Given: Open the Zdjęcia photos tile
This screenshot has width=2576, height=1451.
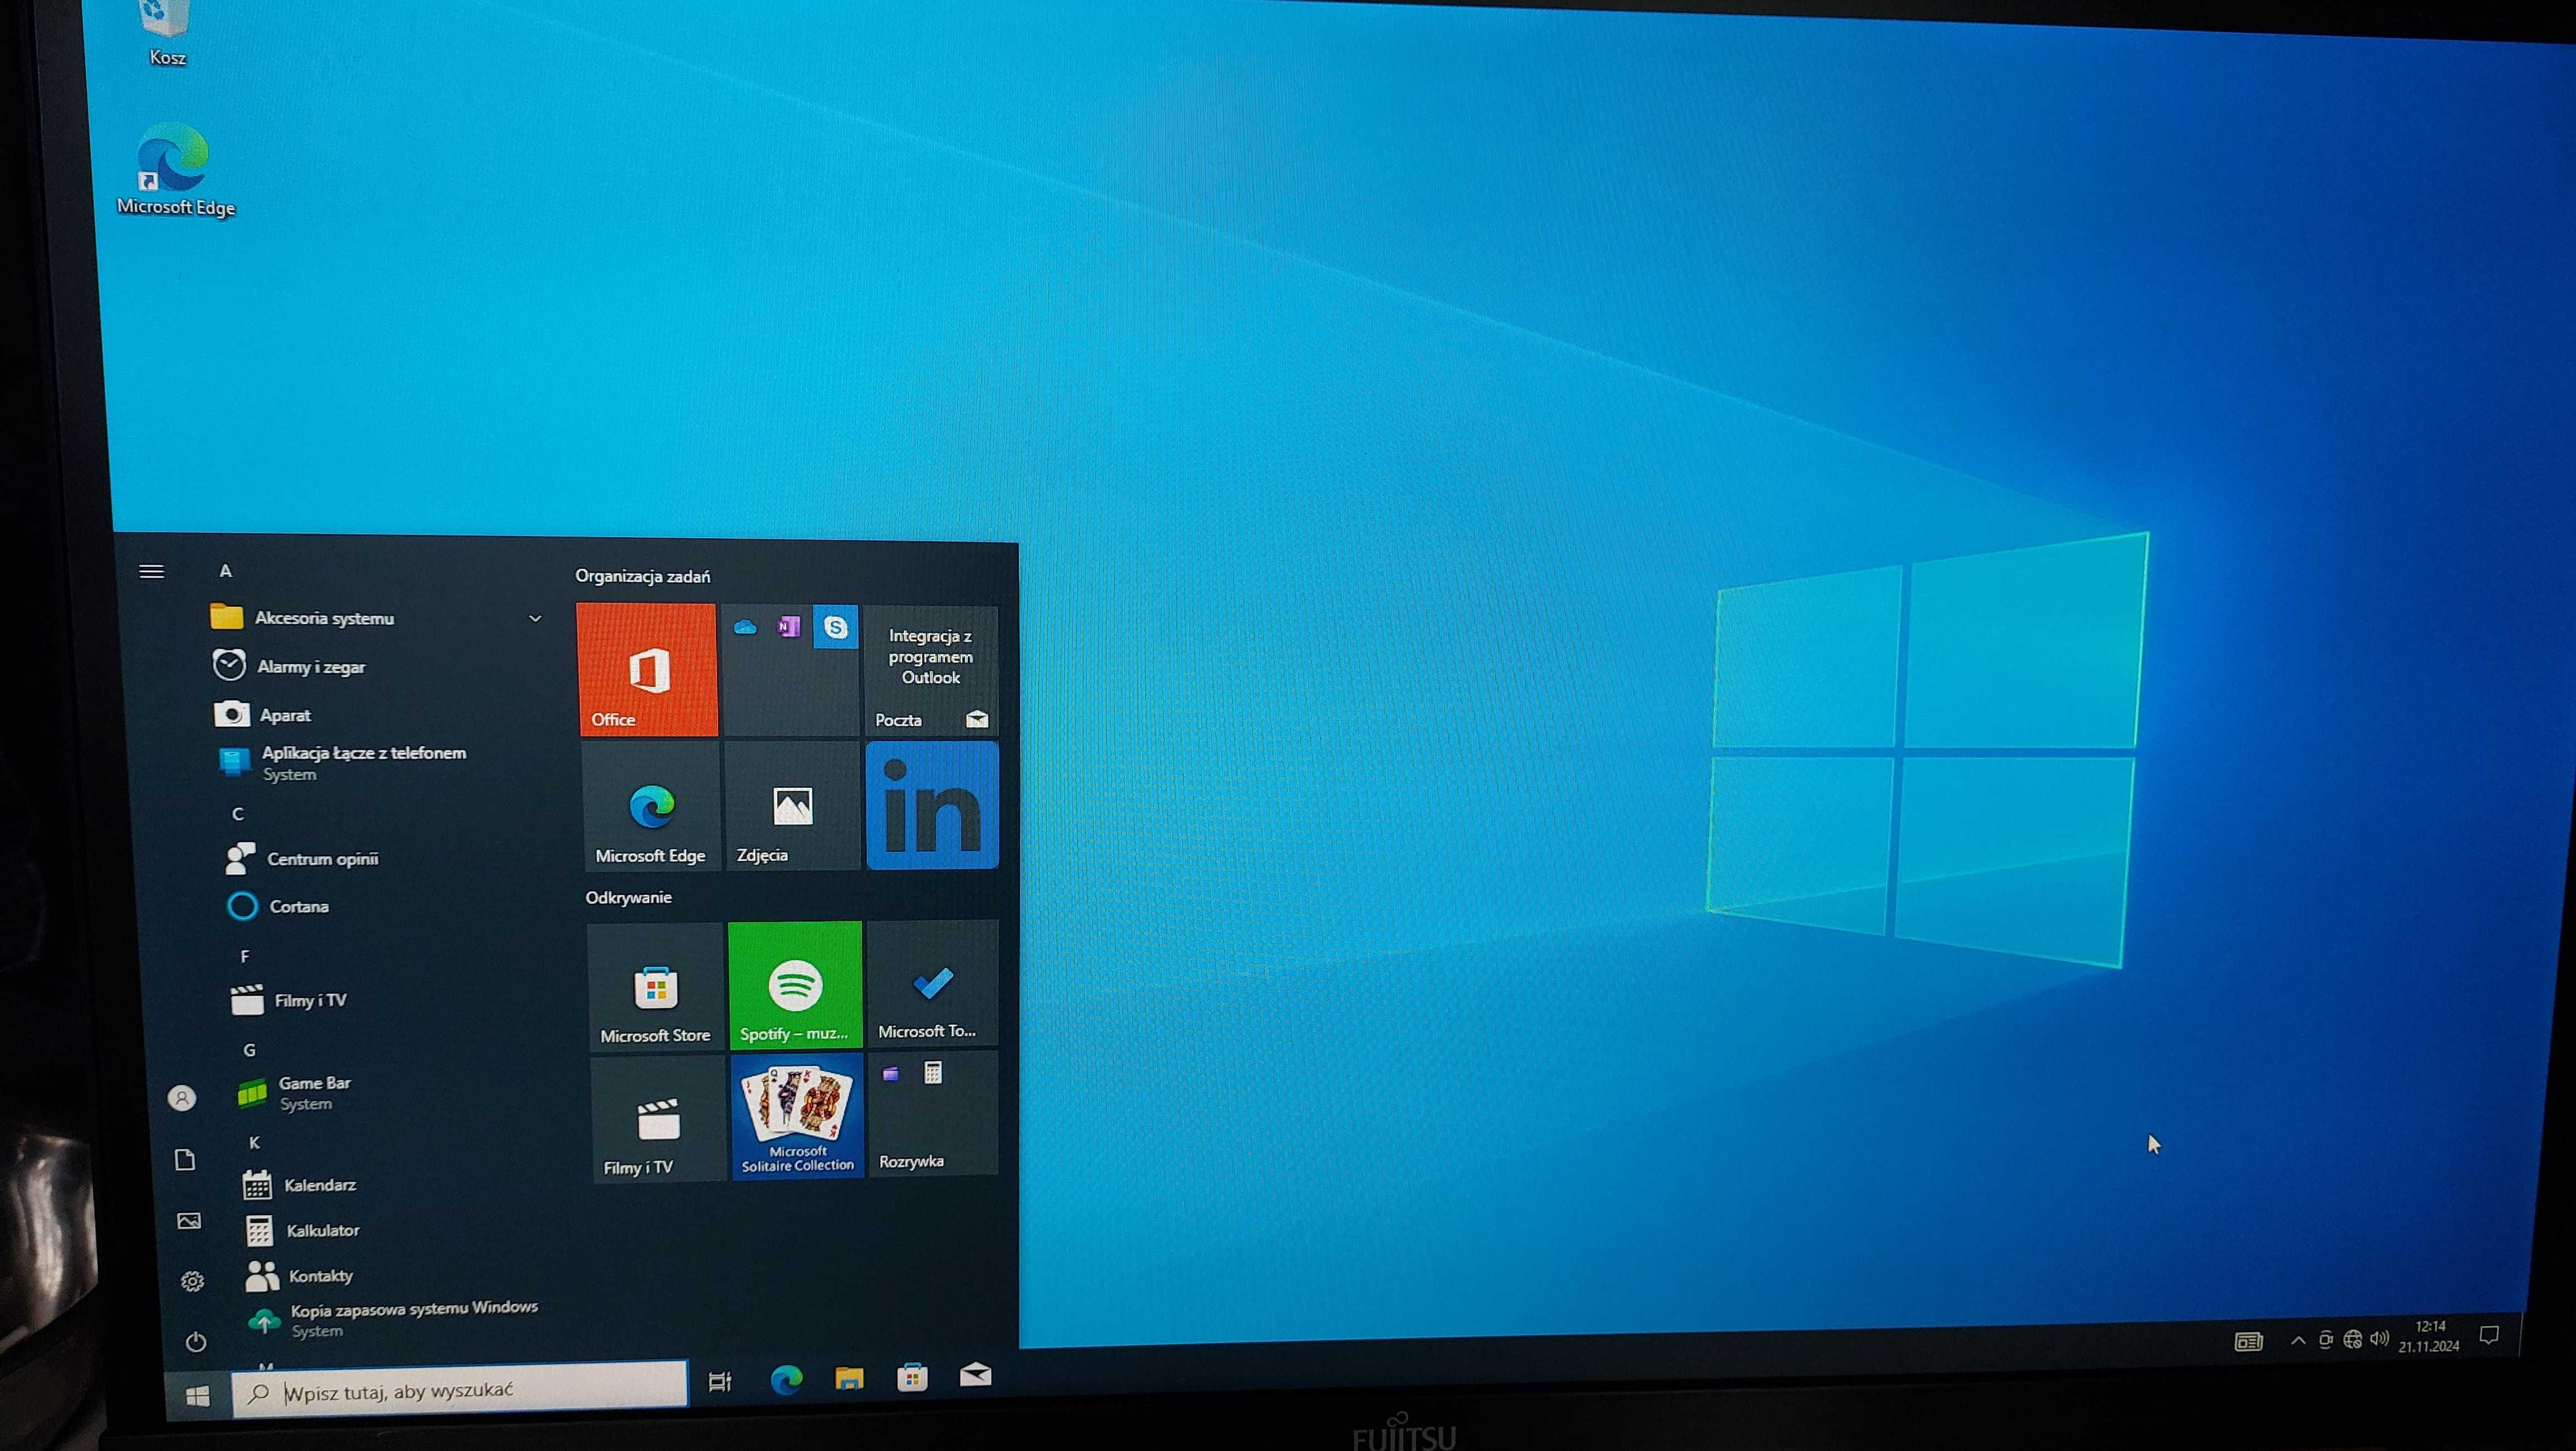Looking at the screenshot, I should coord(792,805).
